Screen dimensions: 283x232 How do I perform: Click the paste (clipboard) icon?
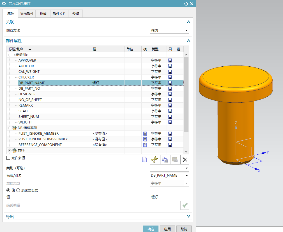(175, 159)
